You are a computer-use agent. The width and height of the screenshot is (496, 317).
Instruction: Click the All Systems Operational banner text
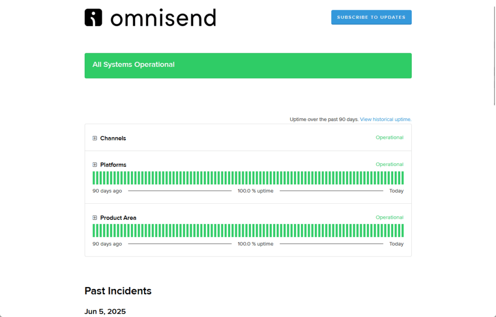(x=134, y=64)
